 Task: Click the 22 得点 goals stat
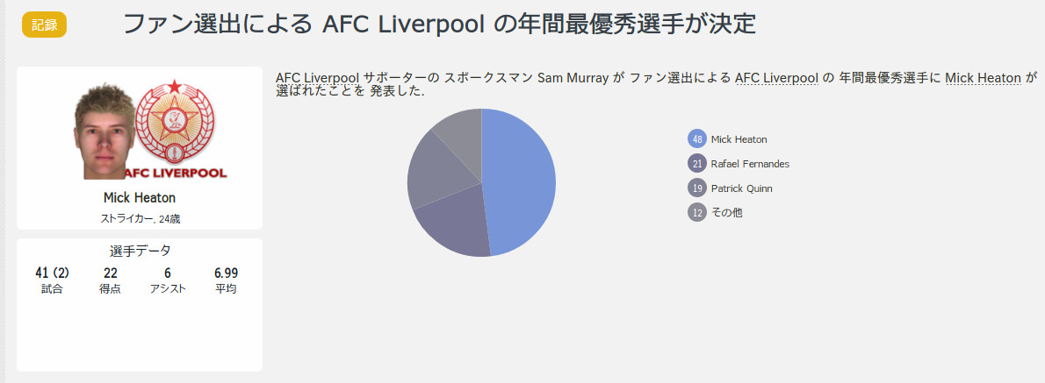click(x=110, y=280)
